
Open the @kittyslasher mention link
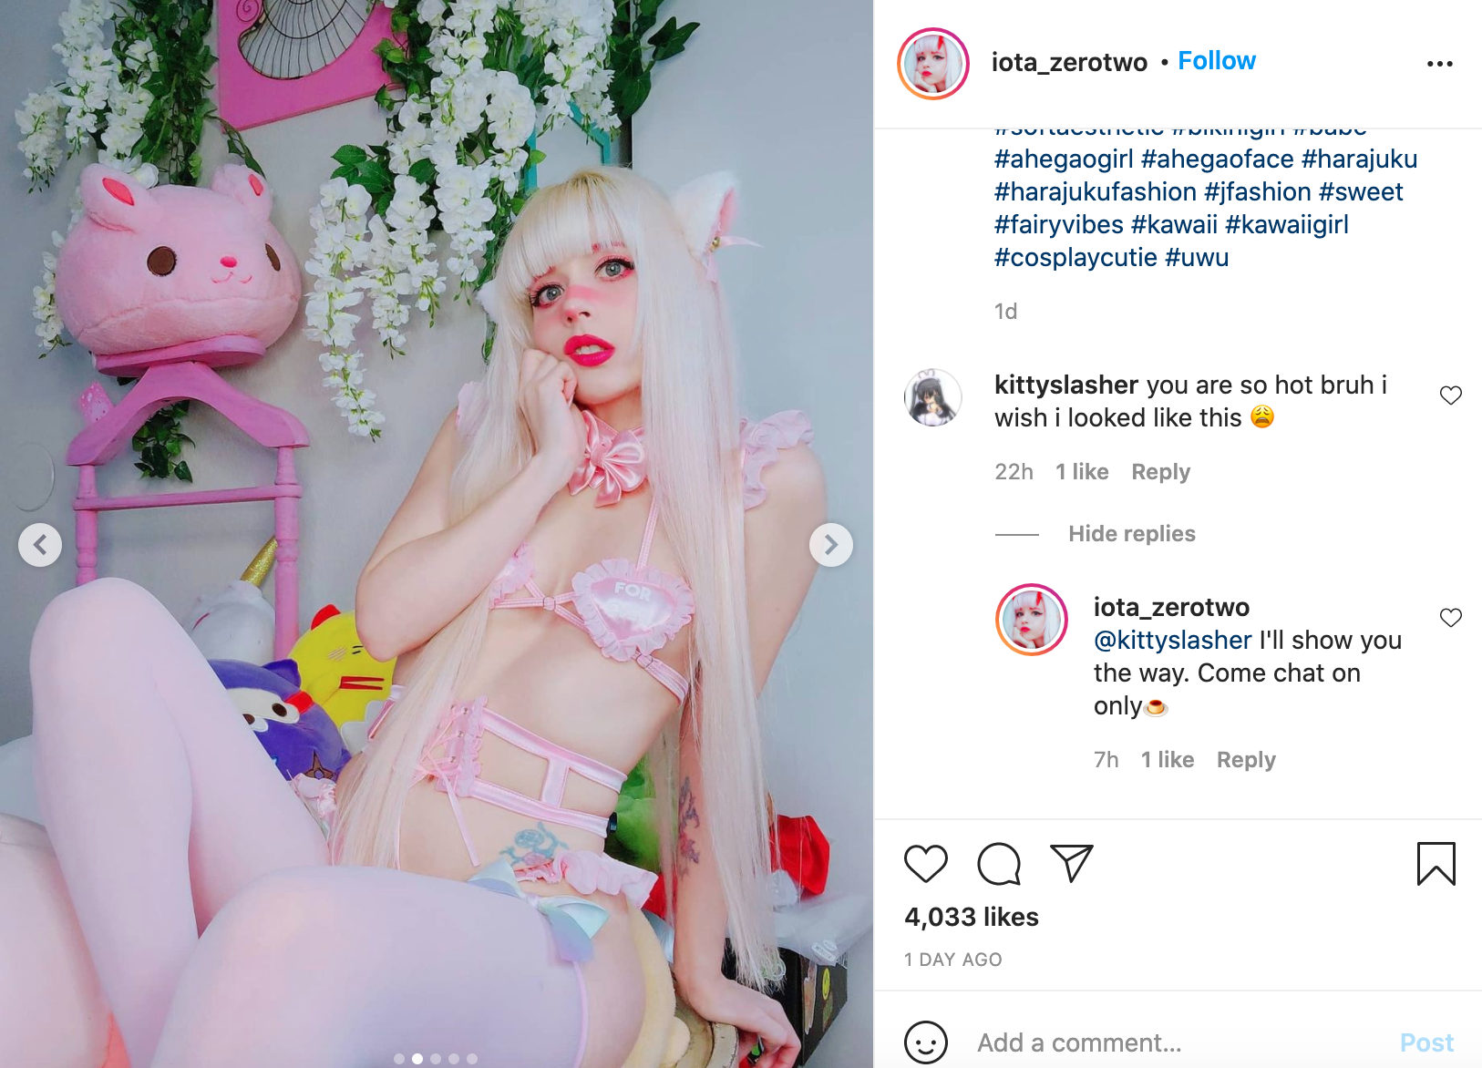[1173, 641]
